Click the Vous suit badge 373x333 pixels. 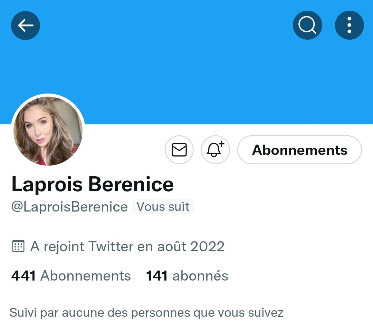tap(163, 207)
